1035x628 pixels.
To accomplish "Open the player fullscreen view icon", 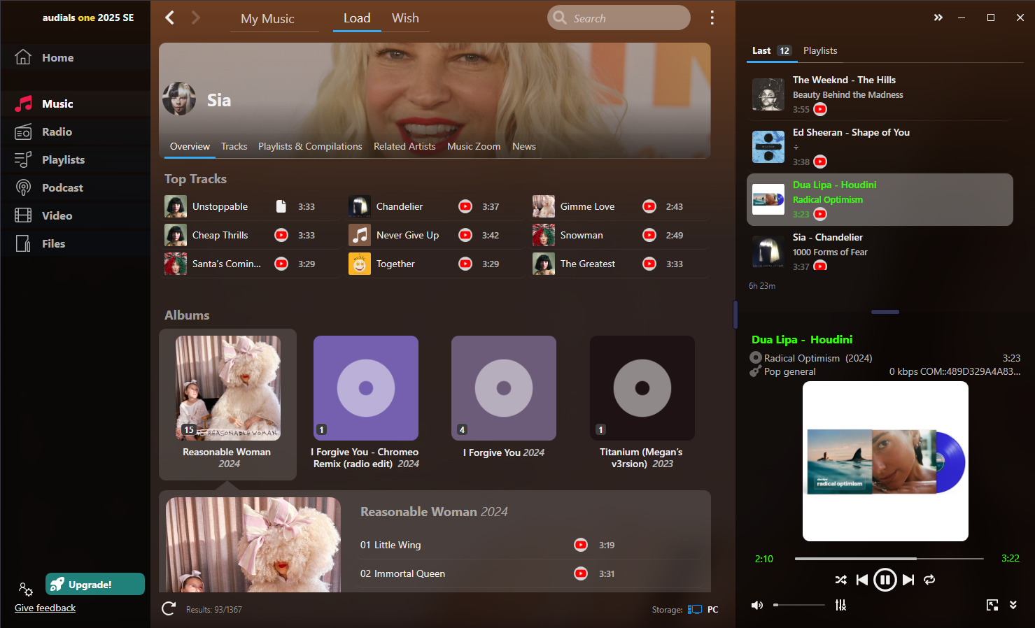I will coord(992,605).
